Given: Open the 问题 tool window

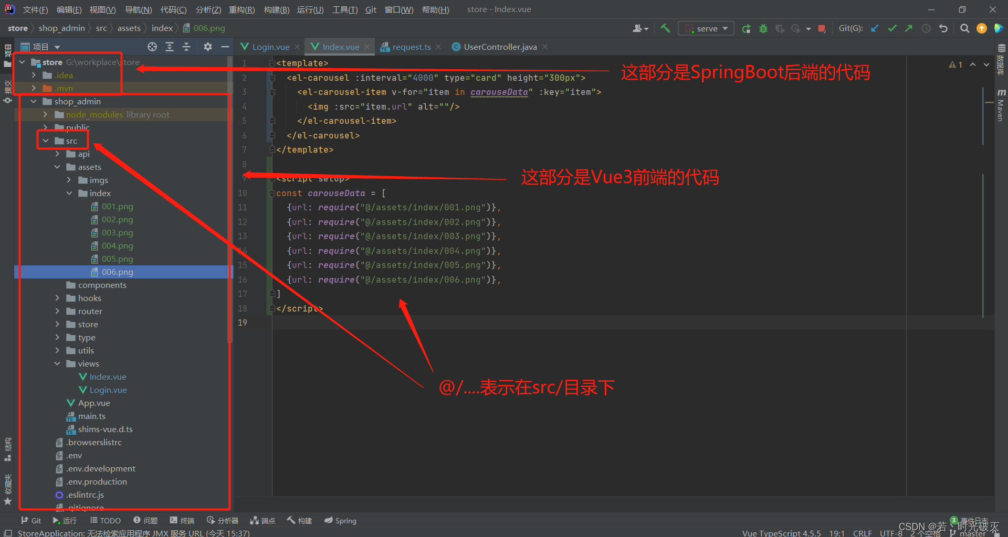Looking at the screenshot, I should (x=145, y=520).
